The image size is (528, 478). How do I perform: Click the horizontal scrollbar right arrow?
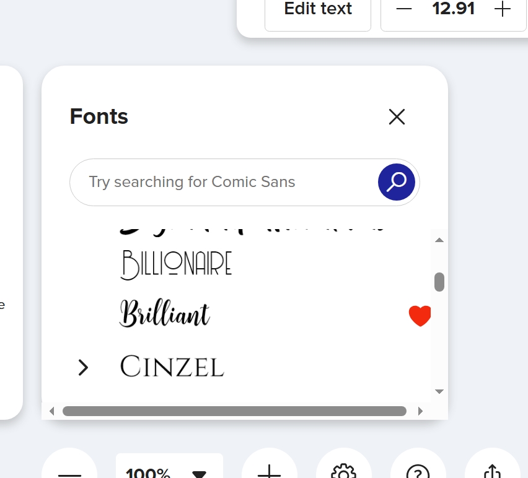coord(420,411)
